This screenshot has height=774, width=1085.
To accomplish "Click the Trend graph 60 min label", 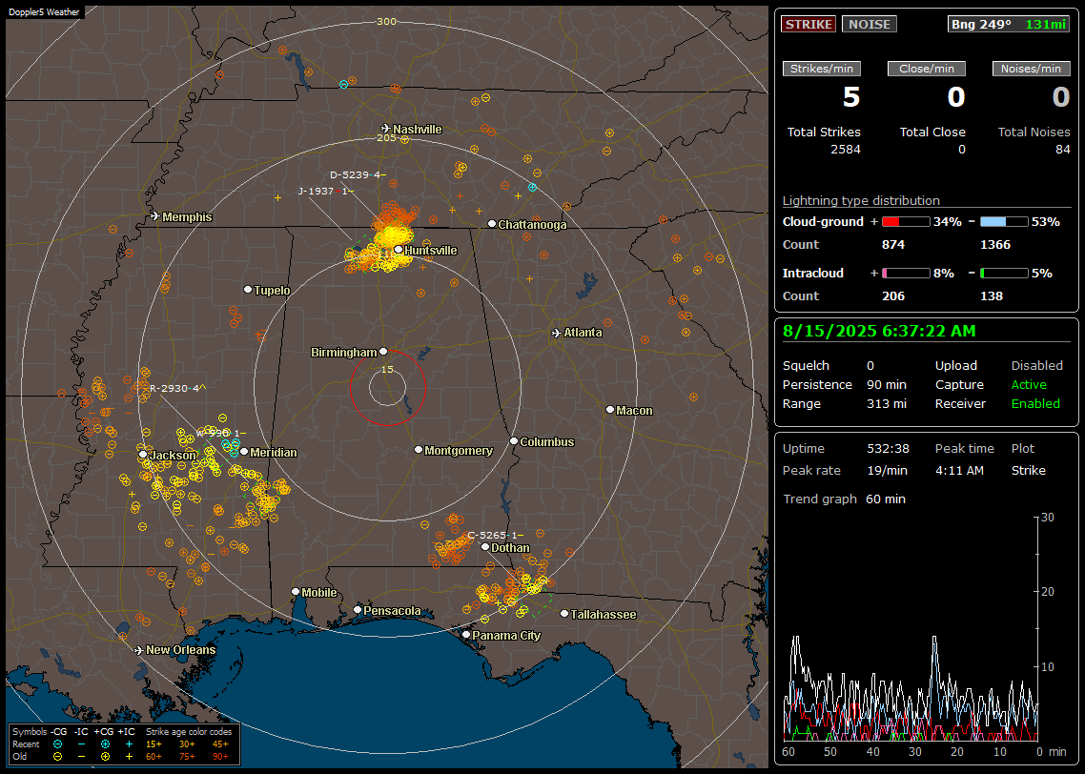I will [x=844, y=499].
